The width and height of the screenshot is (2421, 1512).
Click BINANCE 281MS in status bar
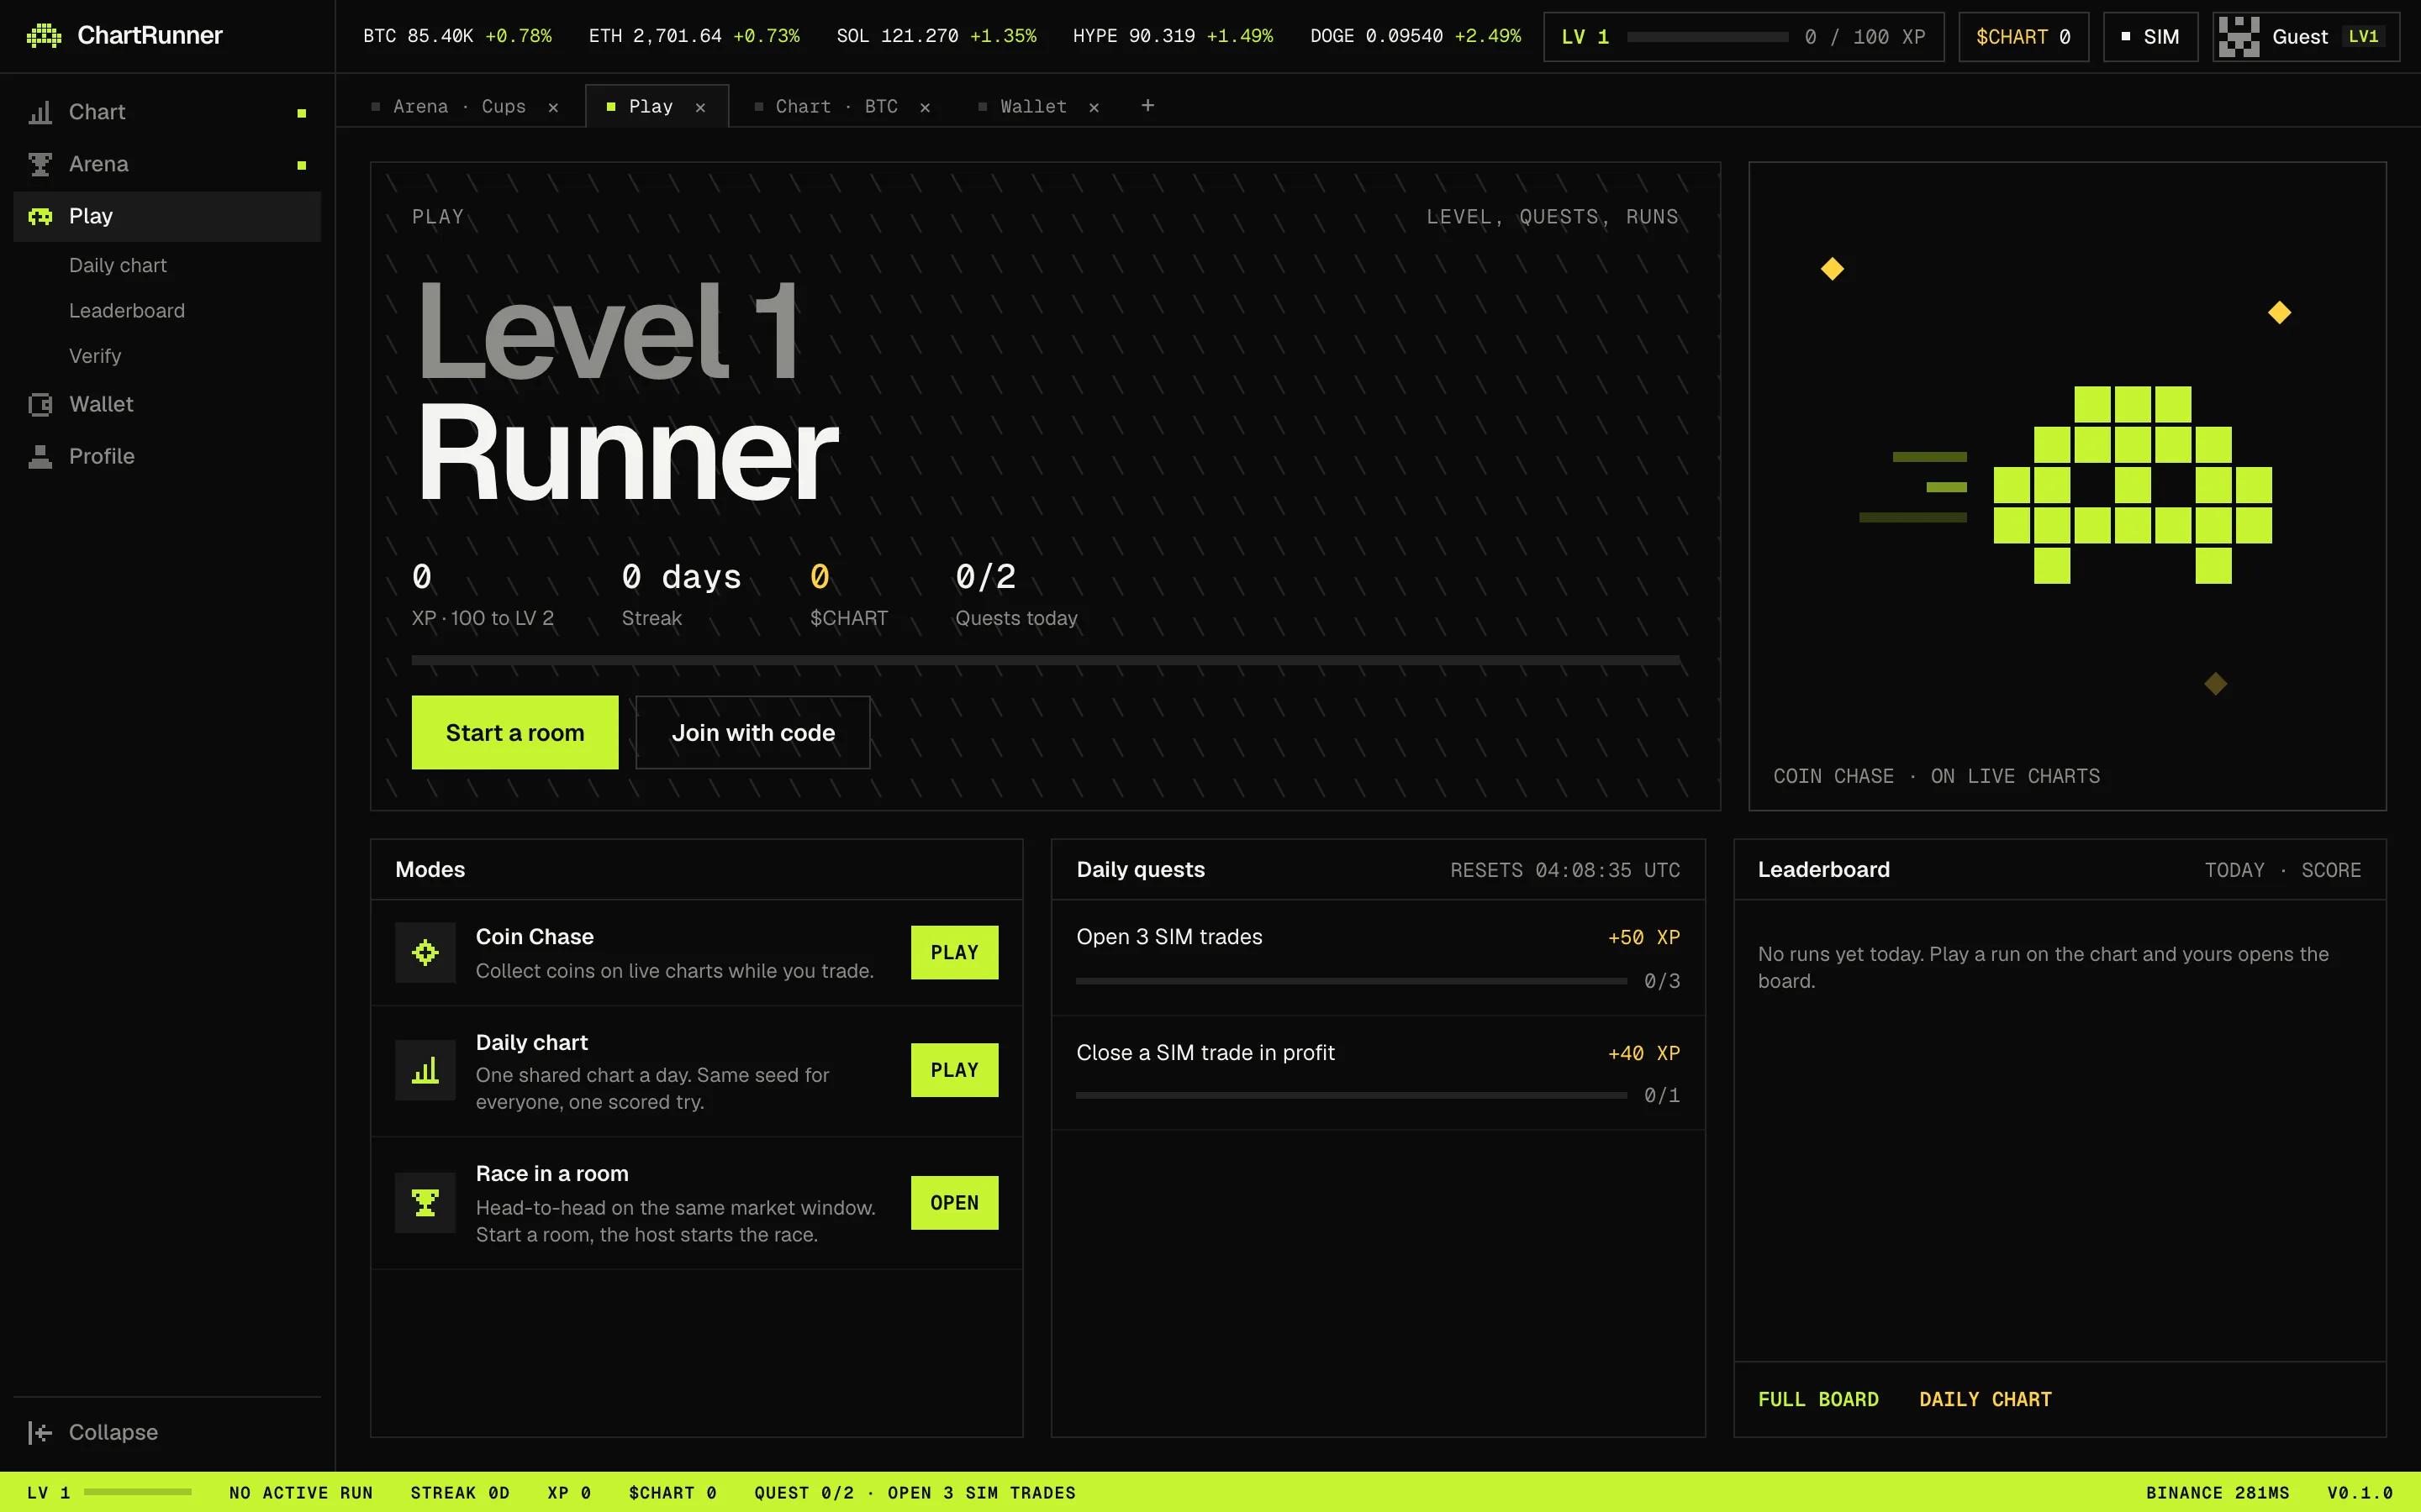(x=2217, y=1492)
